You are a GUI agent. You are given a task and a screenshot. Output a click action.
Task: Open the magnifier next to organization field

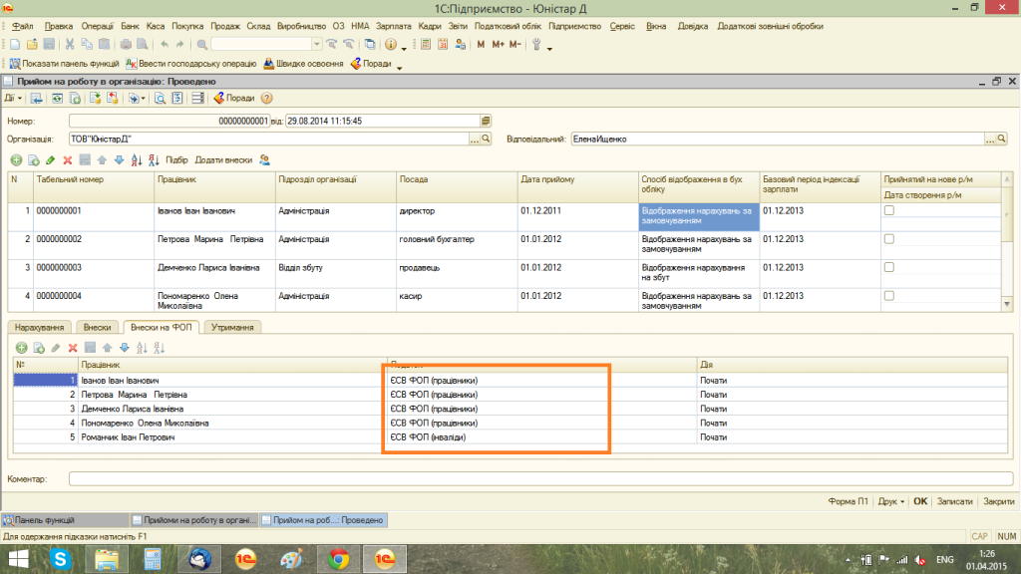(x=486, y=140)
